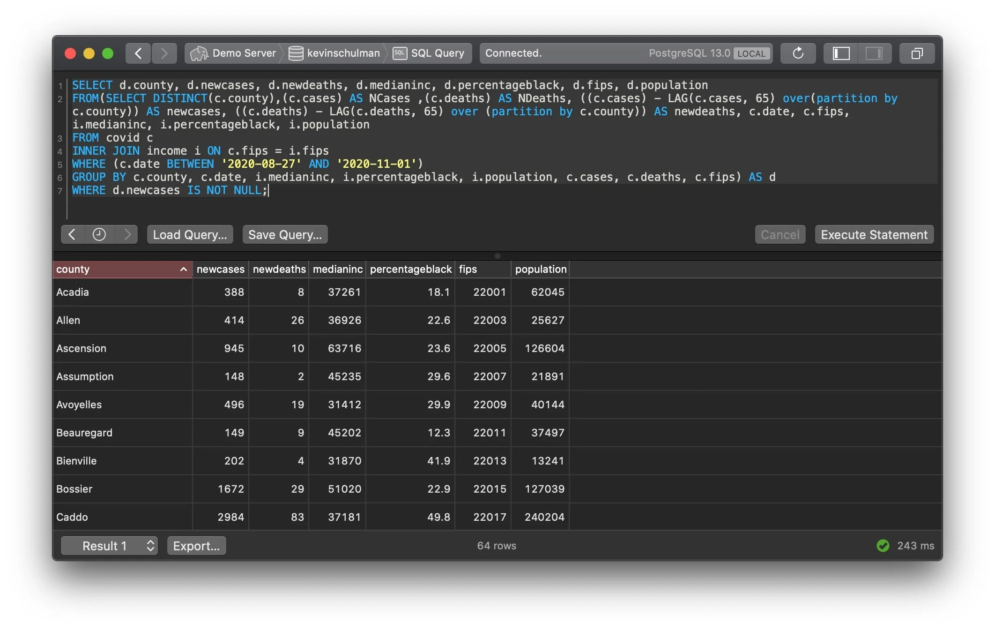The width and height of the screenshot is (995, 630).
Task: Click the forward navigation arrow in toolbar
Action: 164,53
